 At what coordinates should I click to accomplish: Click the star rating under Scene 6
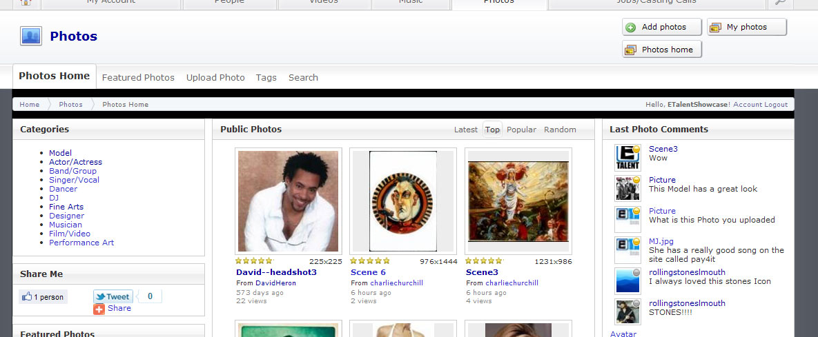[x=370, y=261]
